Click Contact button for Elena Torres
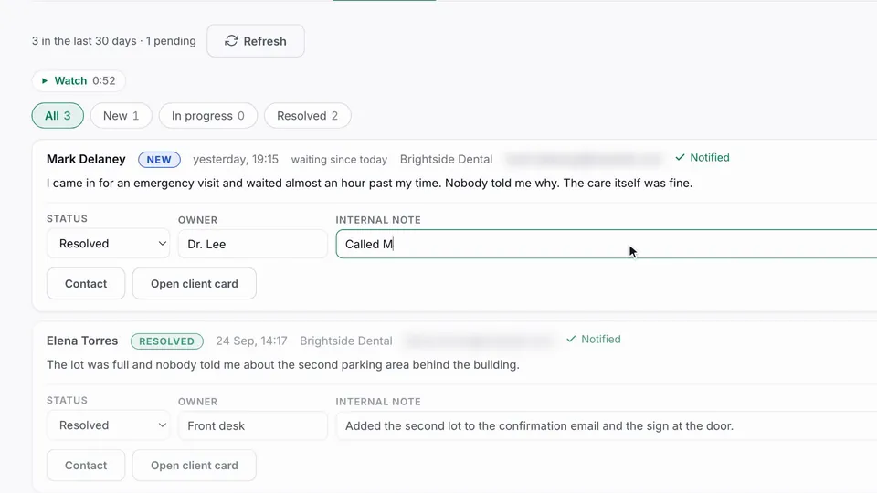877x493 pixels. (86, 465)
